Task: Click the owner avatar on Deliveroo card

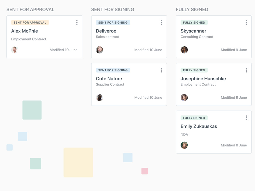Action: pyautogui.click(x=99, y=50)
